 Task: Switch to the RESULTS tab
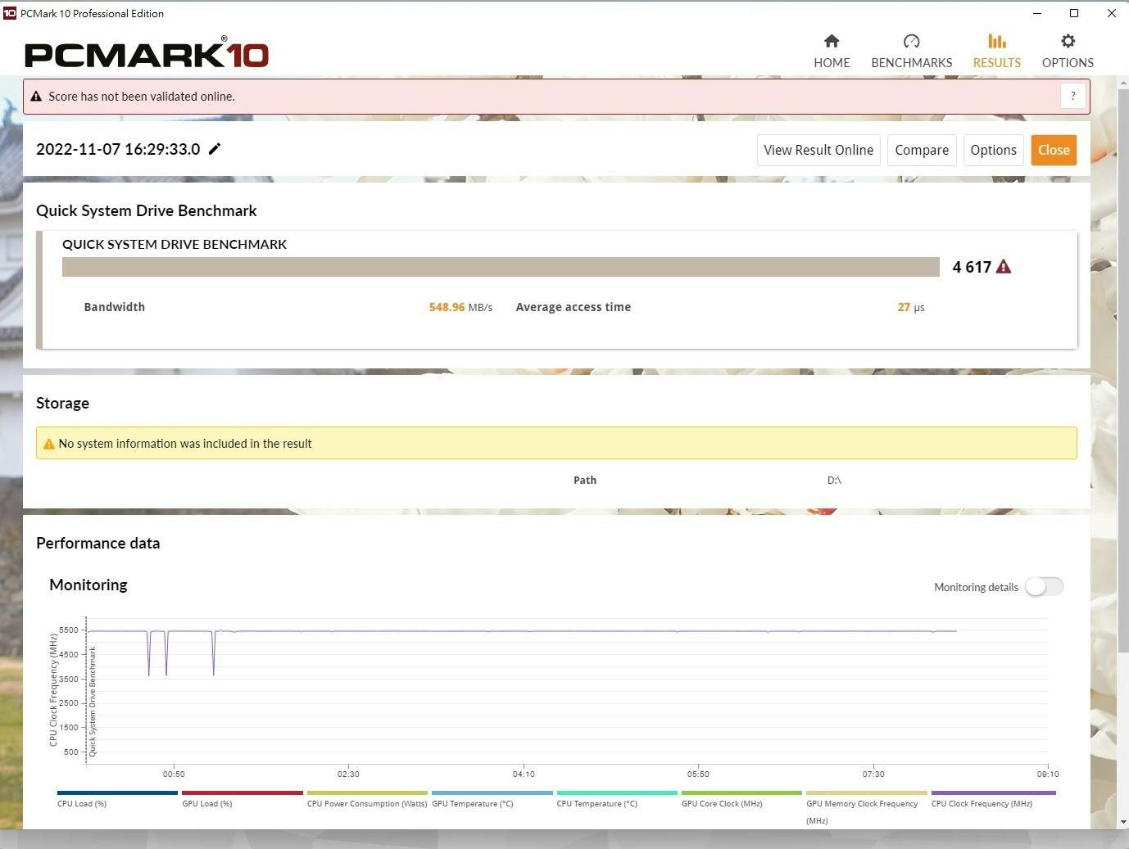[996, 51]
